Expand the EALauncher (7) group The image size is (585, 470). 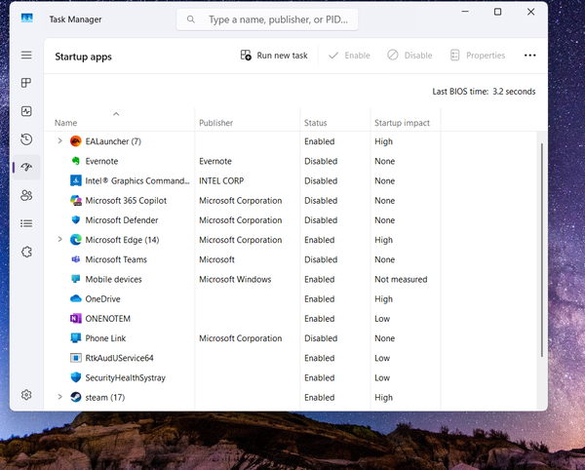(x=59, y=140)
